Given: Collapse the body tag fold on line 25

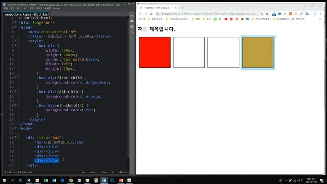Looking at the screenshot, I should pos(16,128).
